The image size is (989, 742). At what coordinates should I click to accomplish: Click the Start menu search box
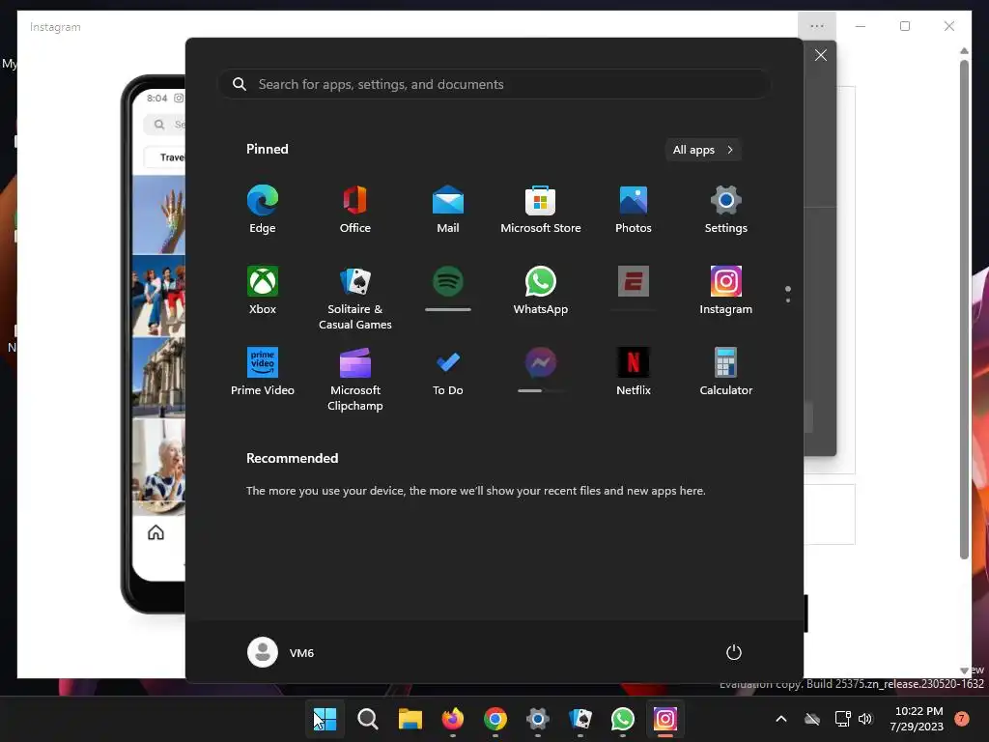[x=494, y=84]
